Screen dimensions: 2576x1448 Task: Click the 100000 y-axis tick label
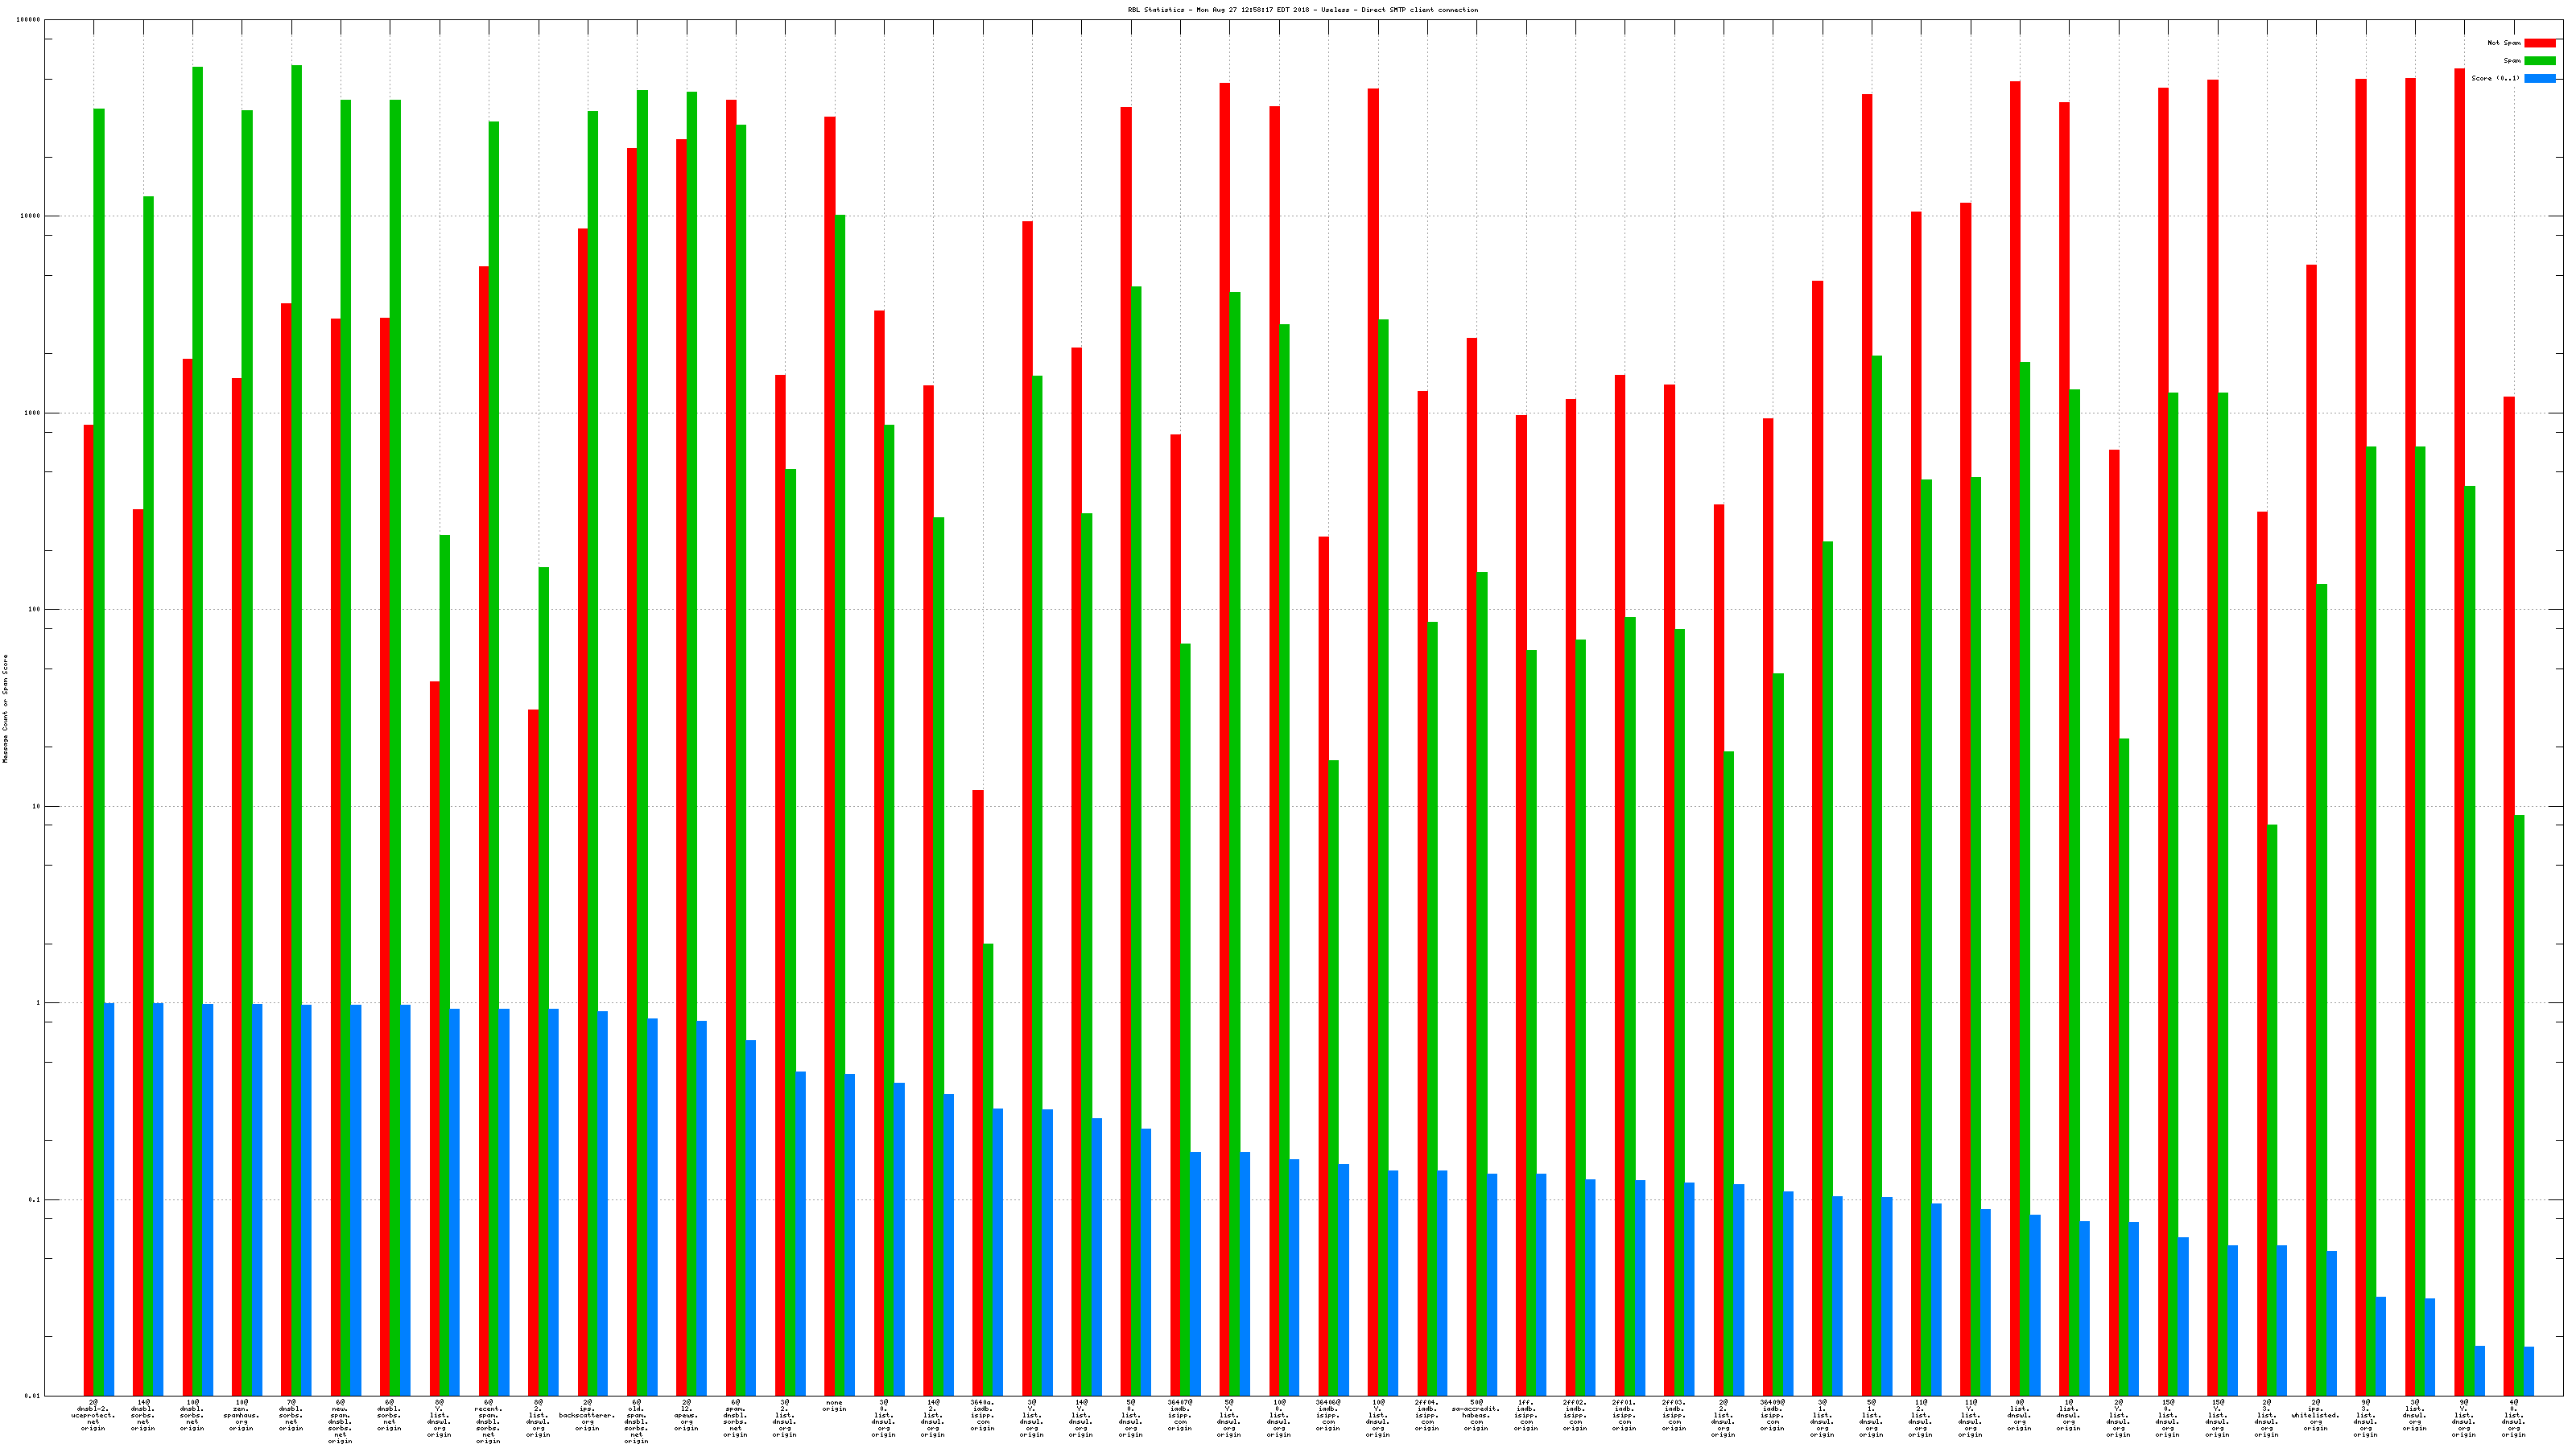[x=30, y=20]
